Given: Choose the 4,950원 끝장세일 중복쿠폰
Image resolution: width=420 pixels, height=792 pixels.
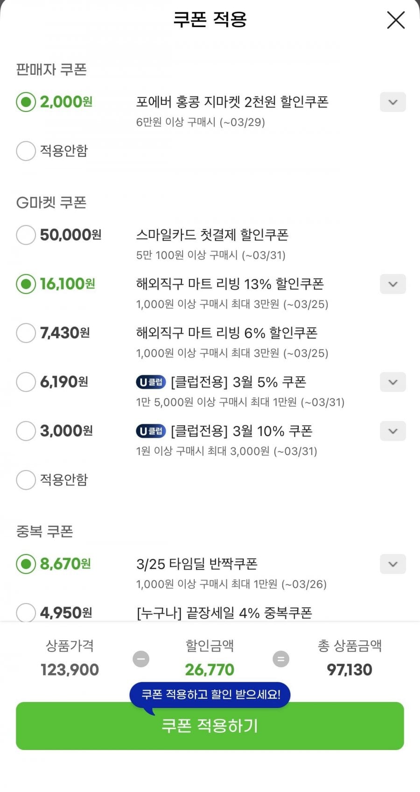Looking at the screenshot, I should [26, 612].
